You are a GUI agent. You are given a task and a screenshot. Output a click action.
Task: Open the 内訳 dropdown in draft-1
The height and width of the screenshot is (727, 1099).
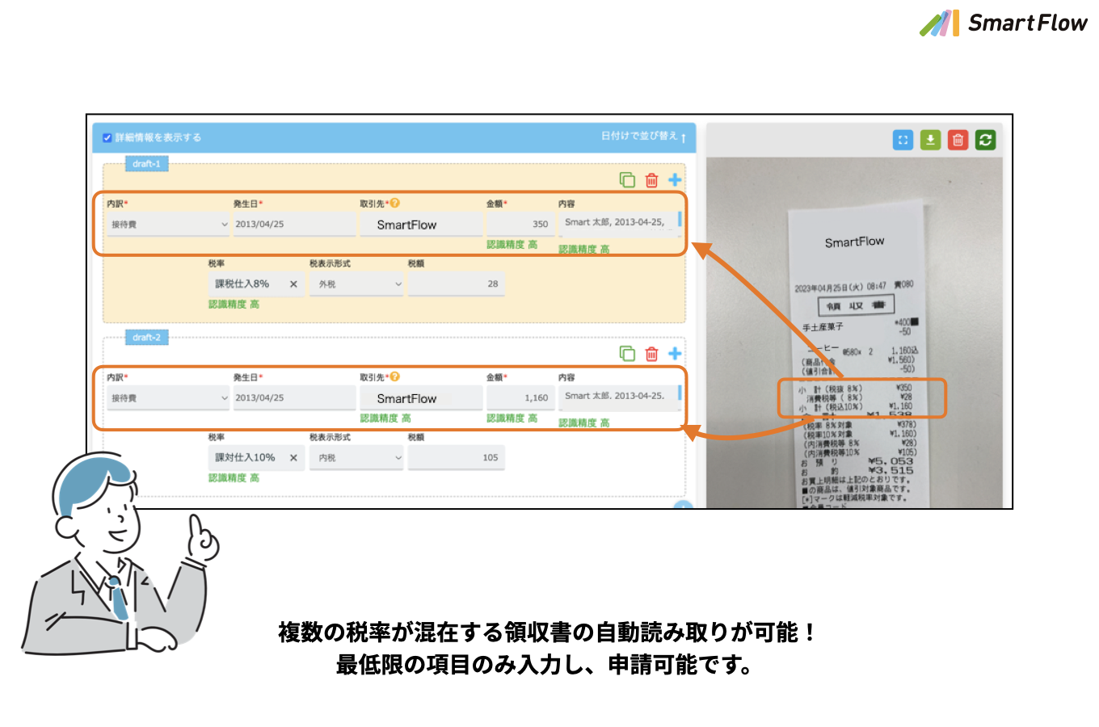tap(168, 225)
